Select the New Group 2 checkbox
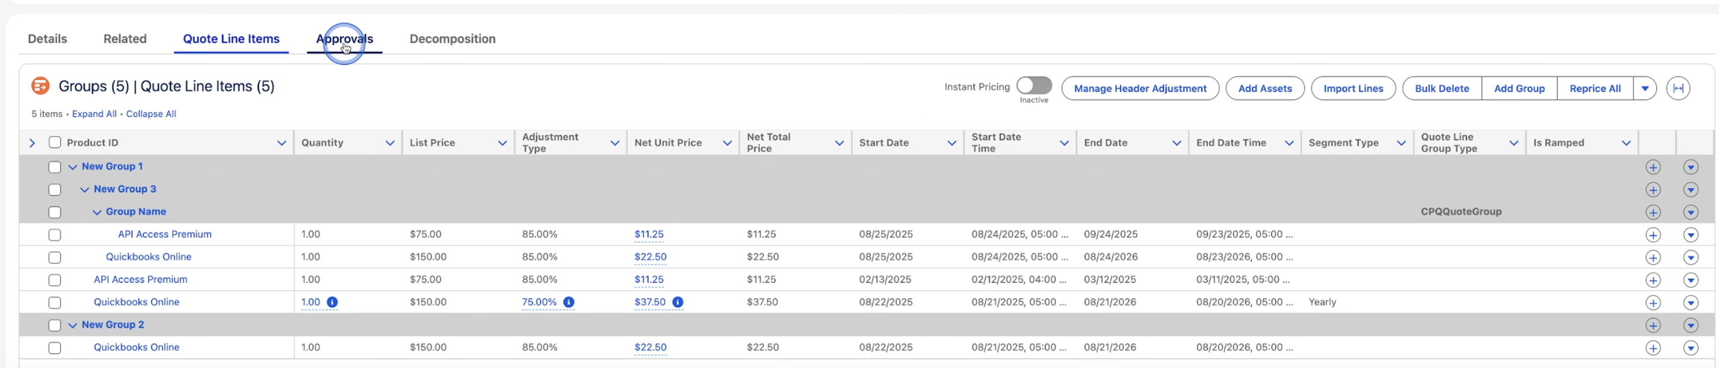 point(55,325)
